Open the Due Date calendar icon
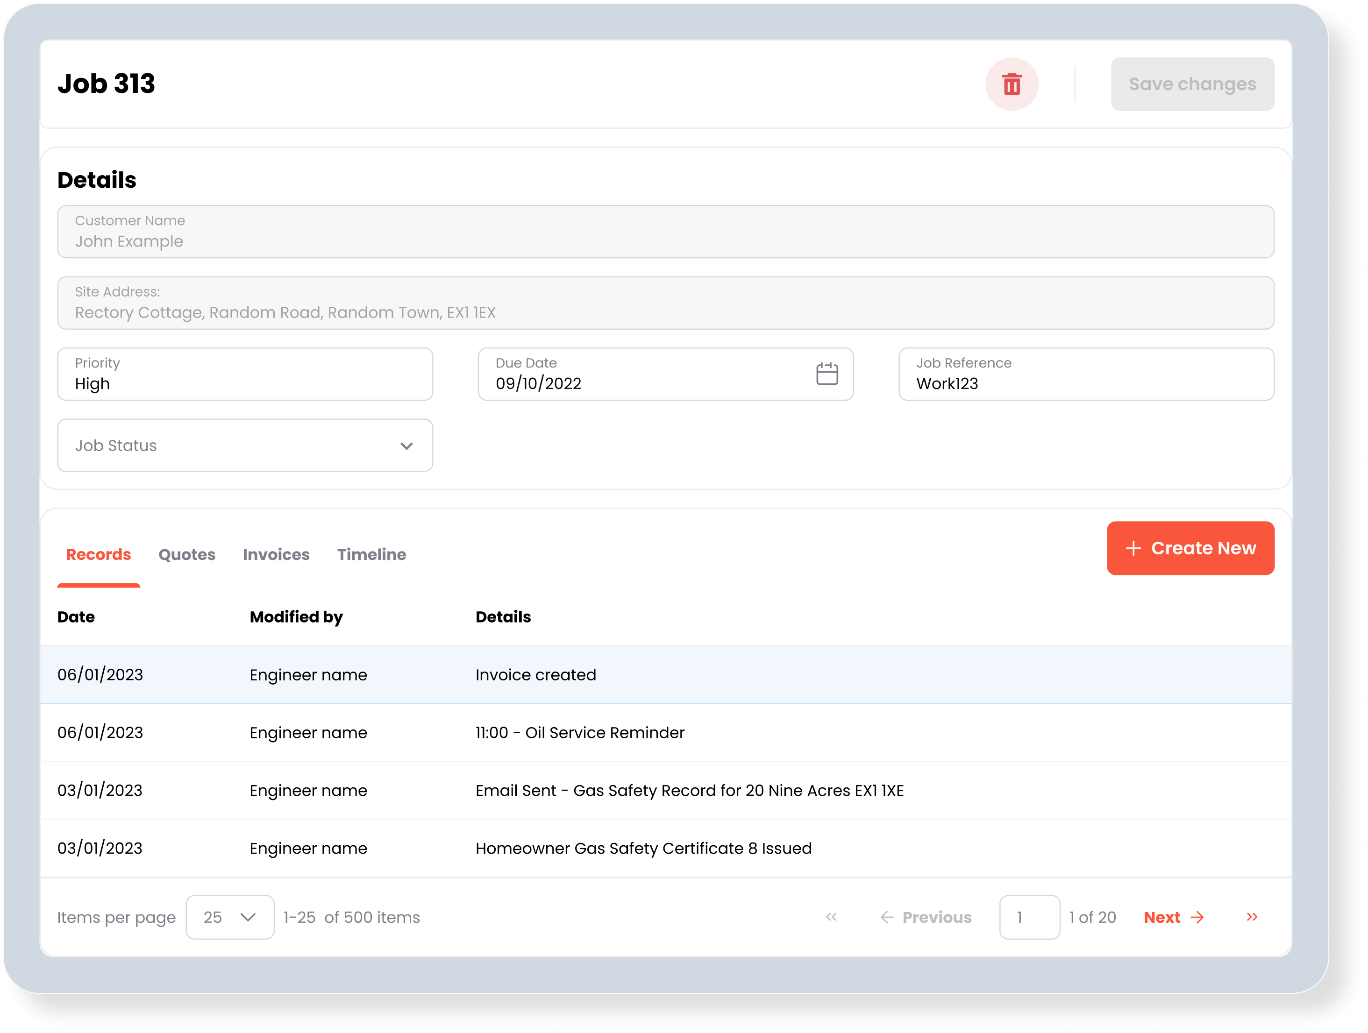1368x1033 pixels. click(x=826, y=374)
